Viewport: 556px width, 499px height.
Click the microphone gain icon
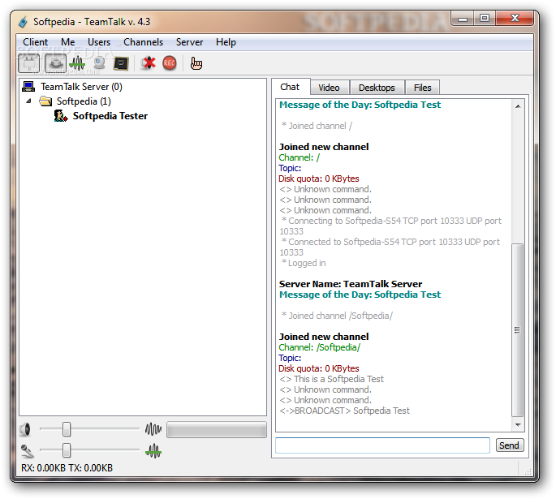coord(27,451)
